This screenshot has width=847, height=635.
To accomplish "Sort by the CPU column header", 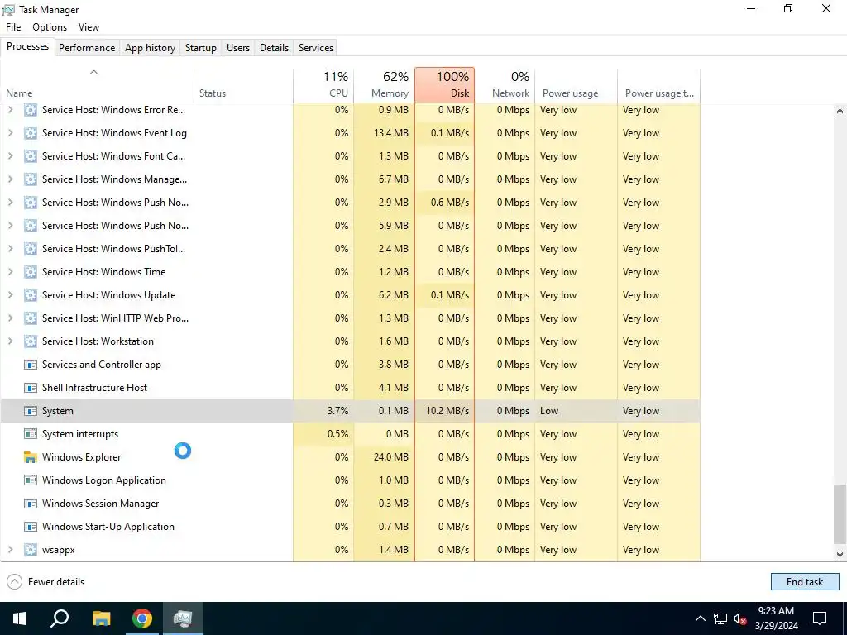I will [323, 85].
